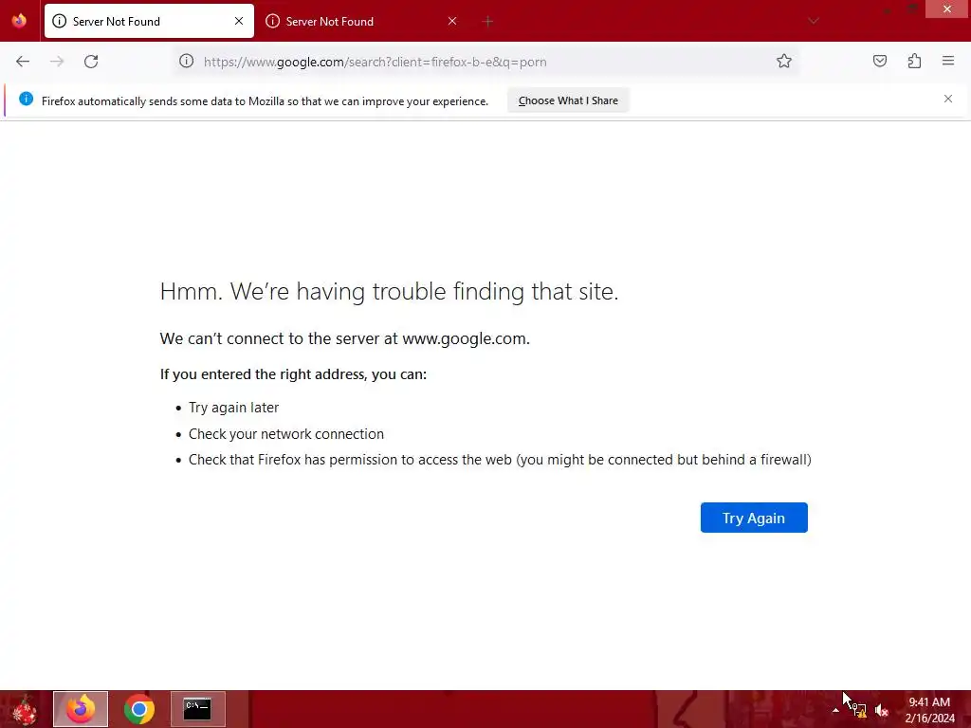
Task: Click the blue info icon in notification
Action: pos(26,99)
